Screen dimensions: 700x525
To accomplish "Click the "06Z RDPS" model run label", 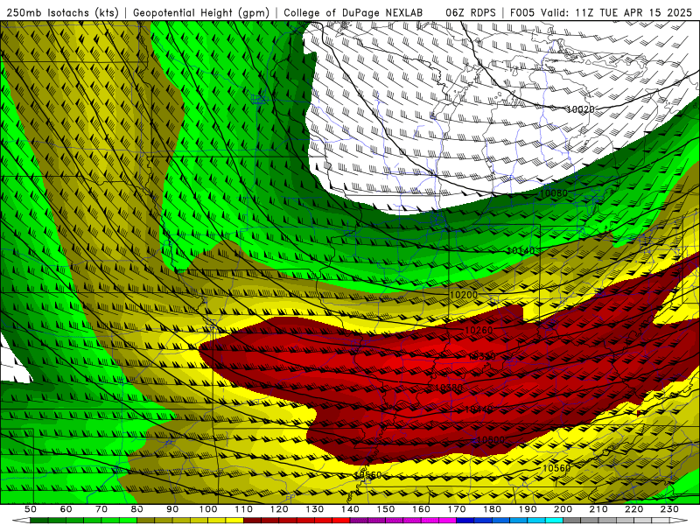I will click(471, 13).
